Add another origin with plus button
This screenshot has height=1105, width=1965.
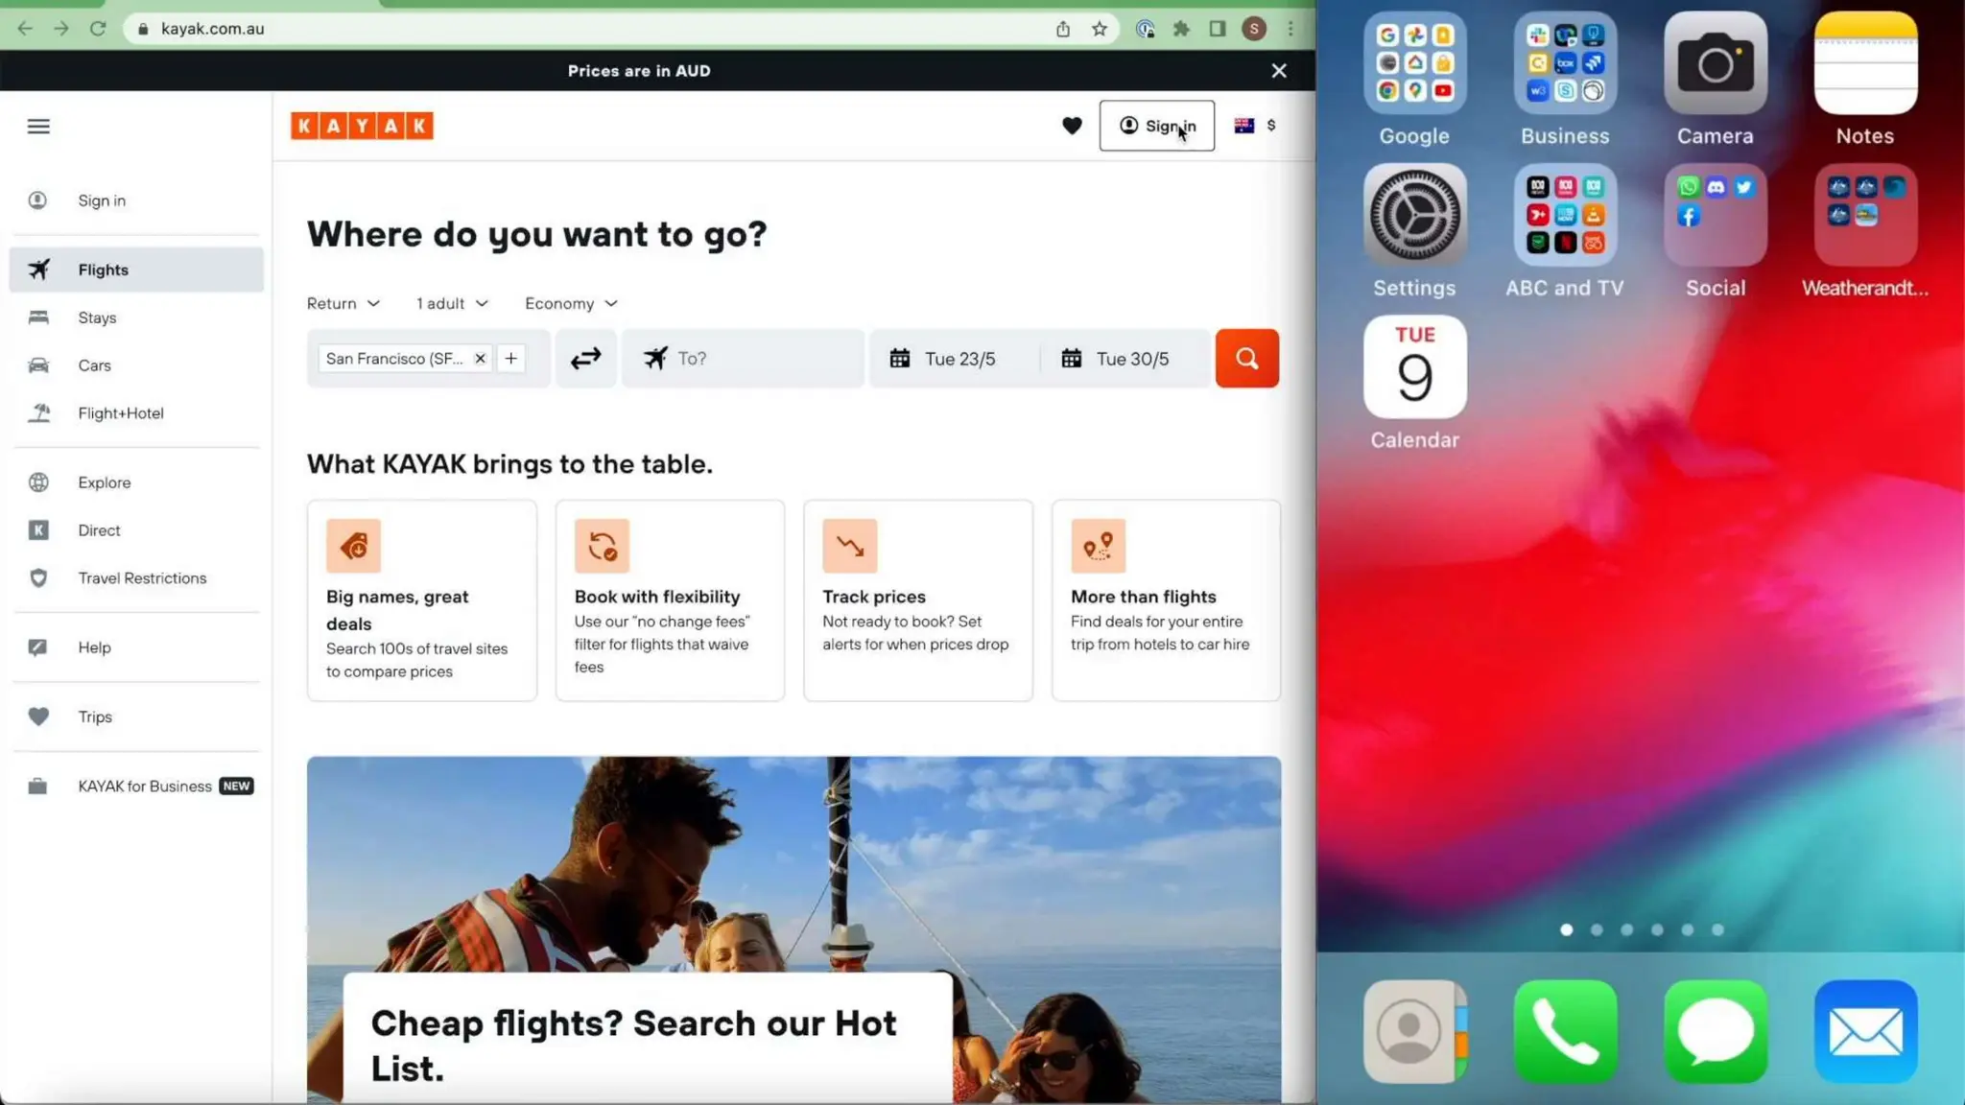coord(511,358)
